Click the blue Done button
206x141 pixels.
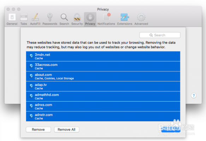(x=171, y=130)
